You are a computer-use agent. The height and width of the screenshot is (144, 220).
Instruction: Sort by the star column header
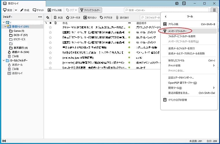coord(50,23)
